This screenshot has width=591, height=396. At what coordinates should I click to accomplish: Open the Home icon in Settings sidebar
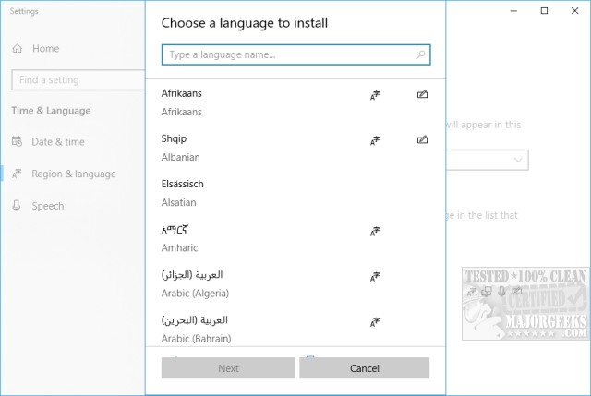coord(18,48)
